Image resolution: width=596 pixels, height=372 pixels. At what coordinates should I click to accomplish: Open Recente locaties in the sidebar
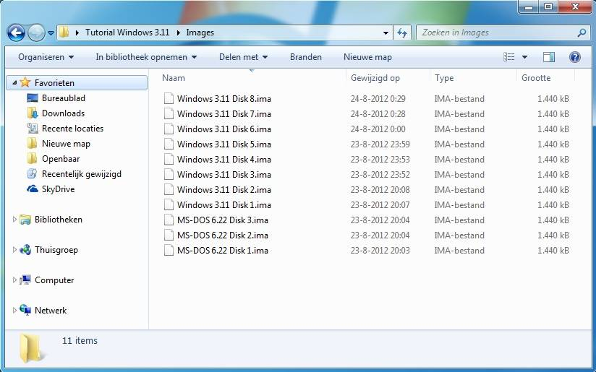point(72,129)
